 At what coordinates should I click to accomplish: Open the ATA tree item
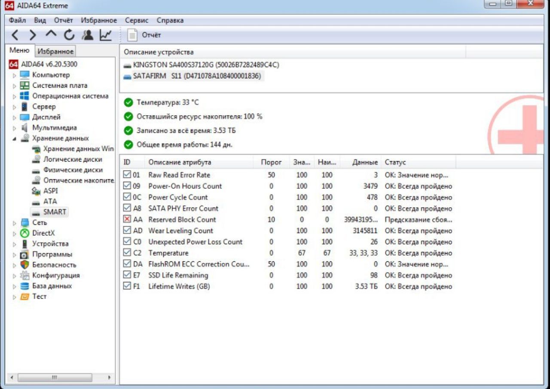click(x=44, y=201)
